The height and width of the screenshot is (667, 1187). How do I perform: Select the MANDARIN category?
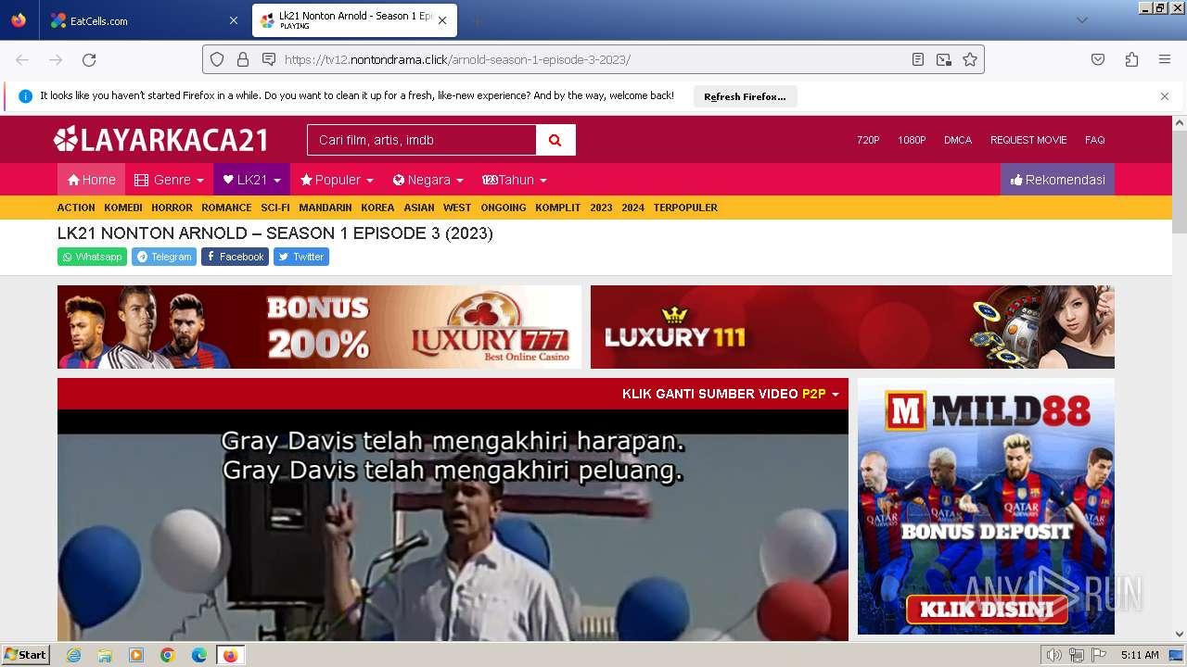[x=325, y=208]
